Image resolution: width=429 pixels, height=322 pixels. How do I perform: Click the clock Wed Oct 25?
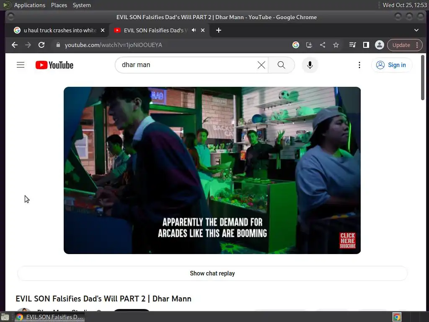coord(405,5)
